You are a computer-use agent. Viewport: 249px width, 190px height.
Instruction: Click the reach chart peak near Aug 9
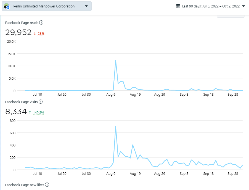coord(116,60)
